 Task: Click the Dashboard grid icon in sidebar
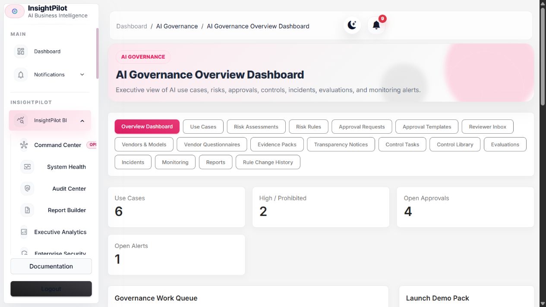(x=21, y=51)
